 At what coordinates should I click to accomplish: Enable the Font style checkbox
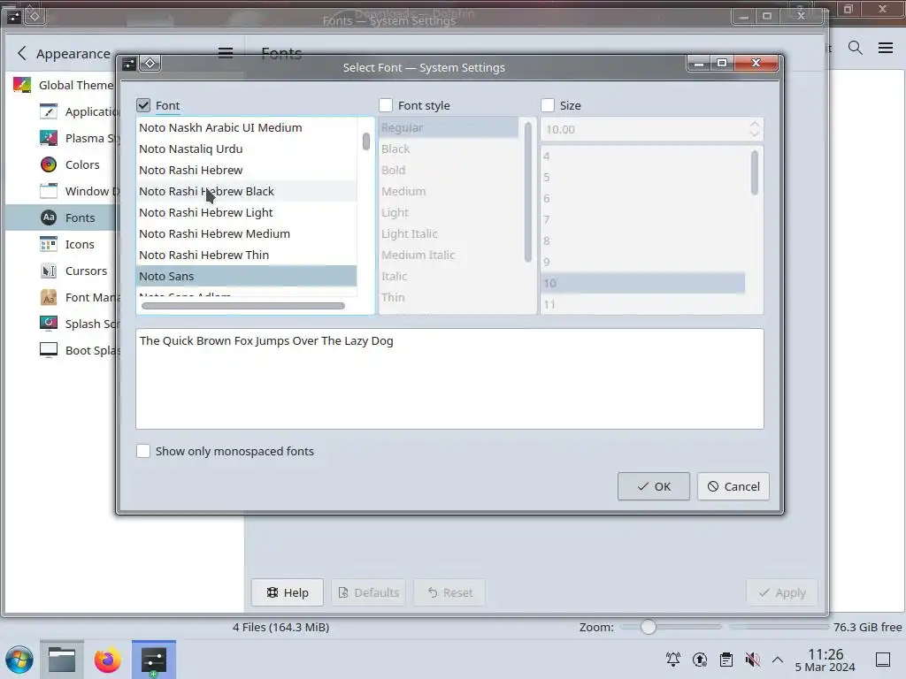386,105
